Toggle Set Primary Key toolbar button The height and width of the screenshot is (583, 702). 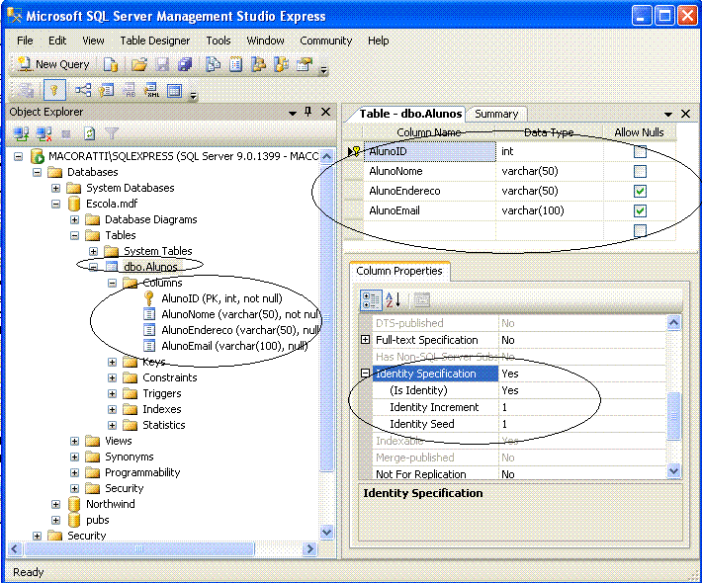[x=54, y=90]
